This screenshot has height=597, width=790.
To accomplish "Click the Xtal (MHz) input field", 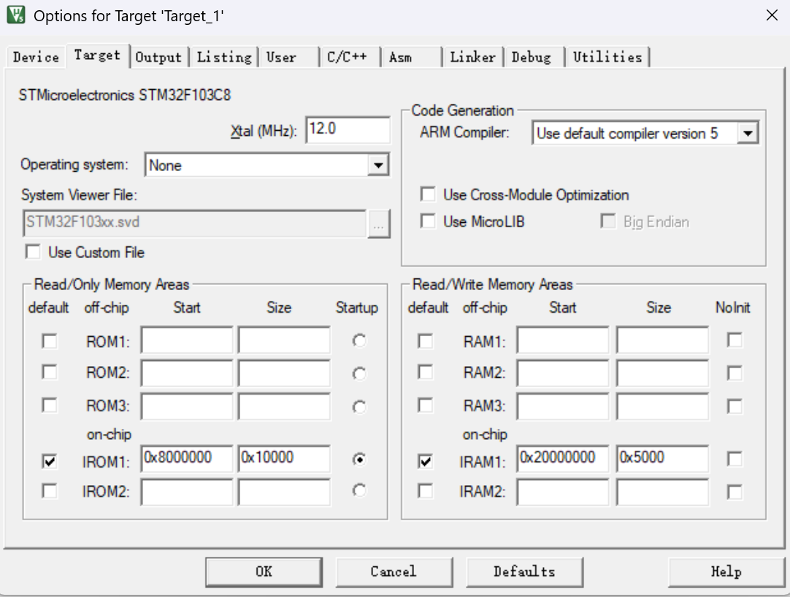I will [x=348, y=130].
